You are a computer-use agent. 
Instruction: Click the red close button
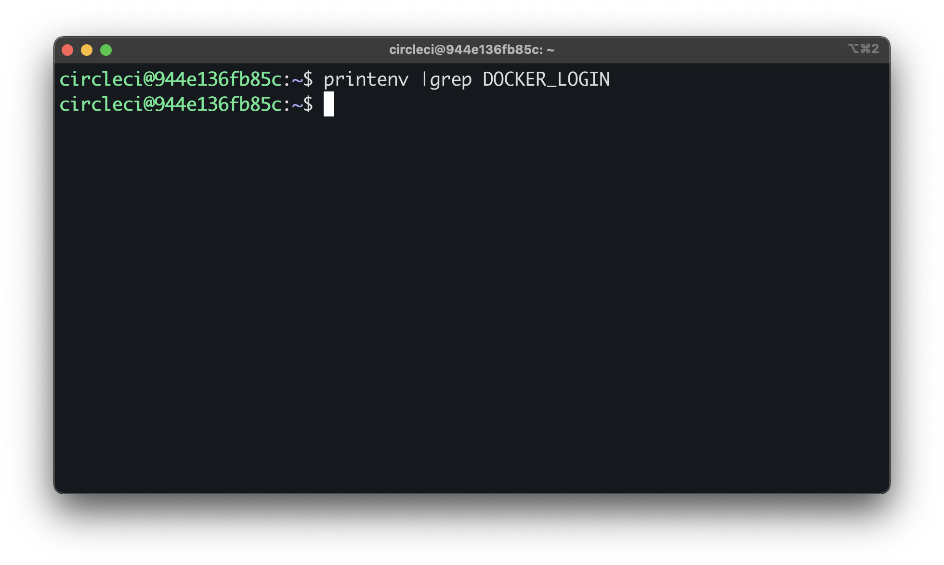click(67, 50)
